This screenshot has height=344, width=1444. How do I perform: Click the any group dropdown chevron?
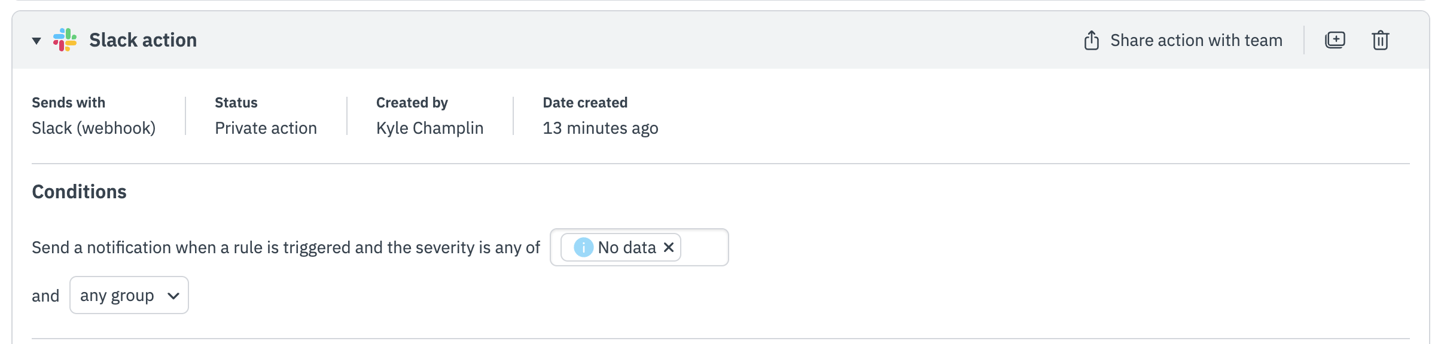pyautogui.click(x=173, y=296)
